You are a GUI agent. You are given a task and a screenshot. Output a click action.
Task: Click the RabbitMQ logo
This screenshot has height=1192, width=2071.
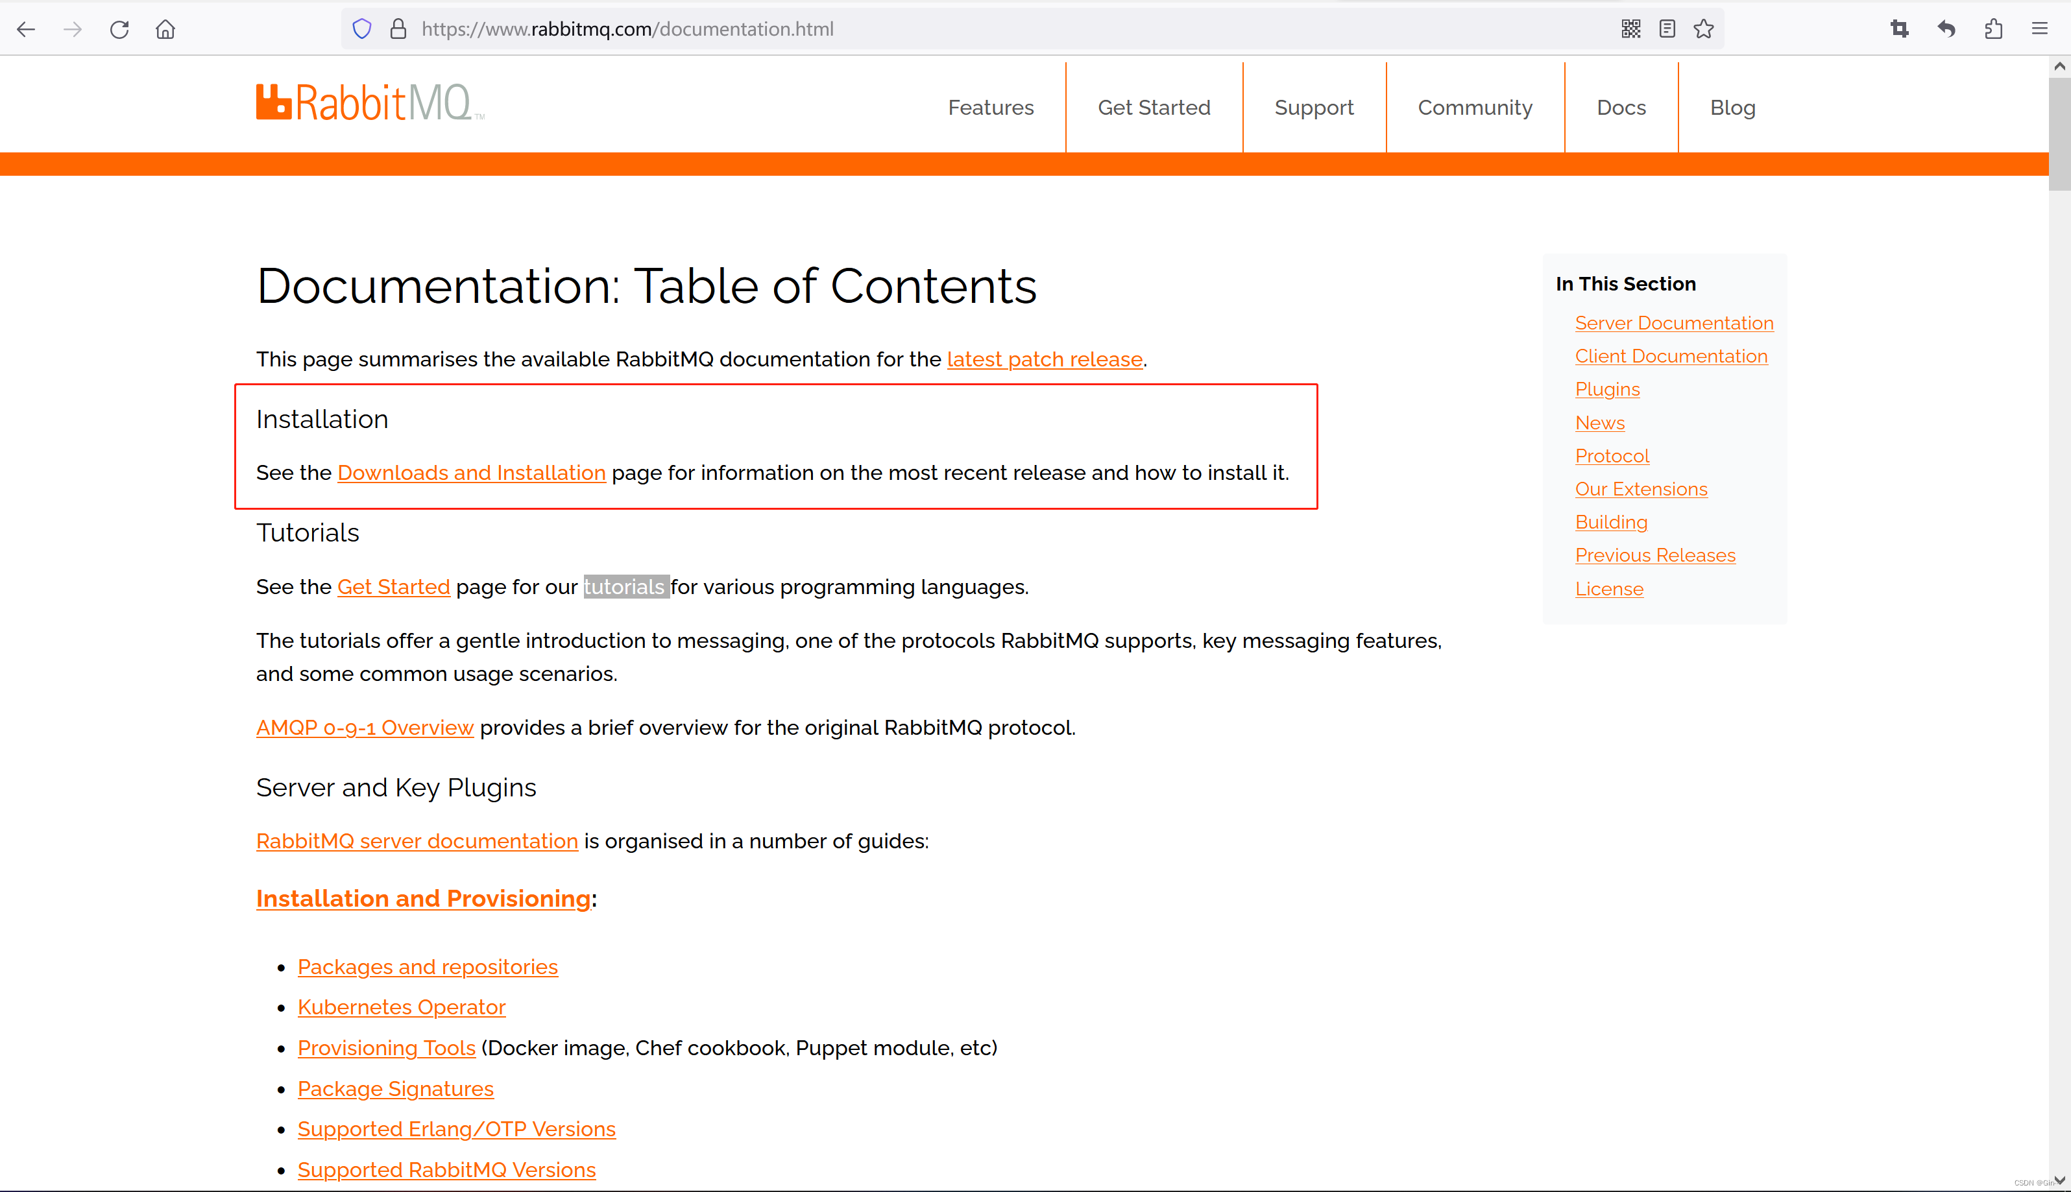370,103
